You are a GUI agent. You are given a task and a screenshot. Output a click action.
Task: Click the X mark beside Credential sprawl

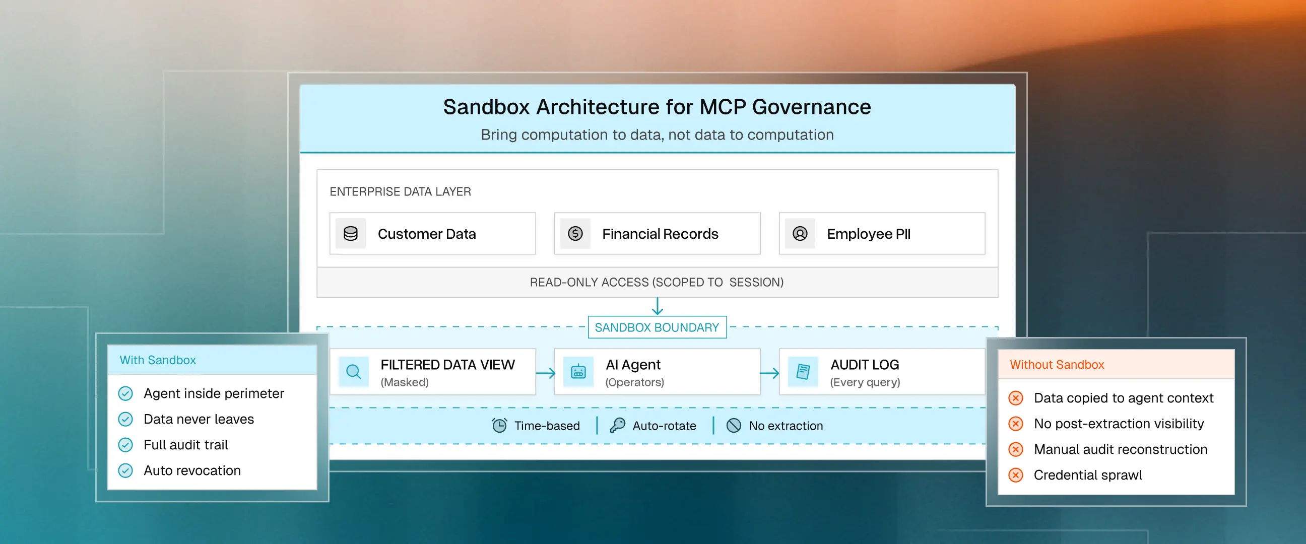click(1015, 475)
